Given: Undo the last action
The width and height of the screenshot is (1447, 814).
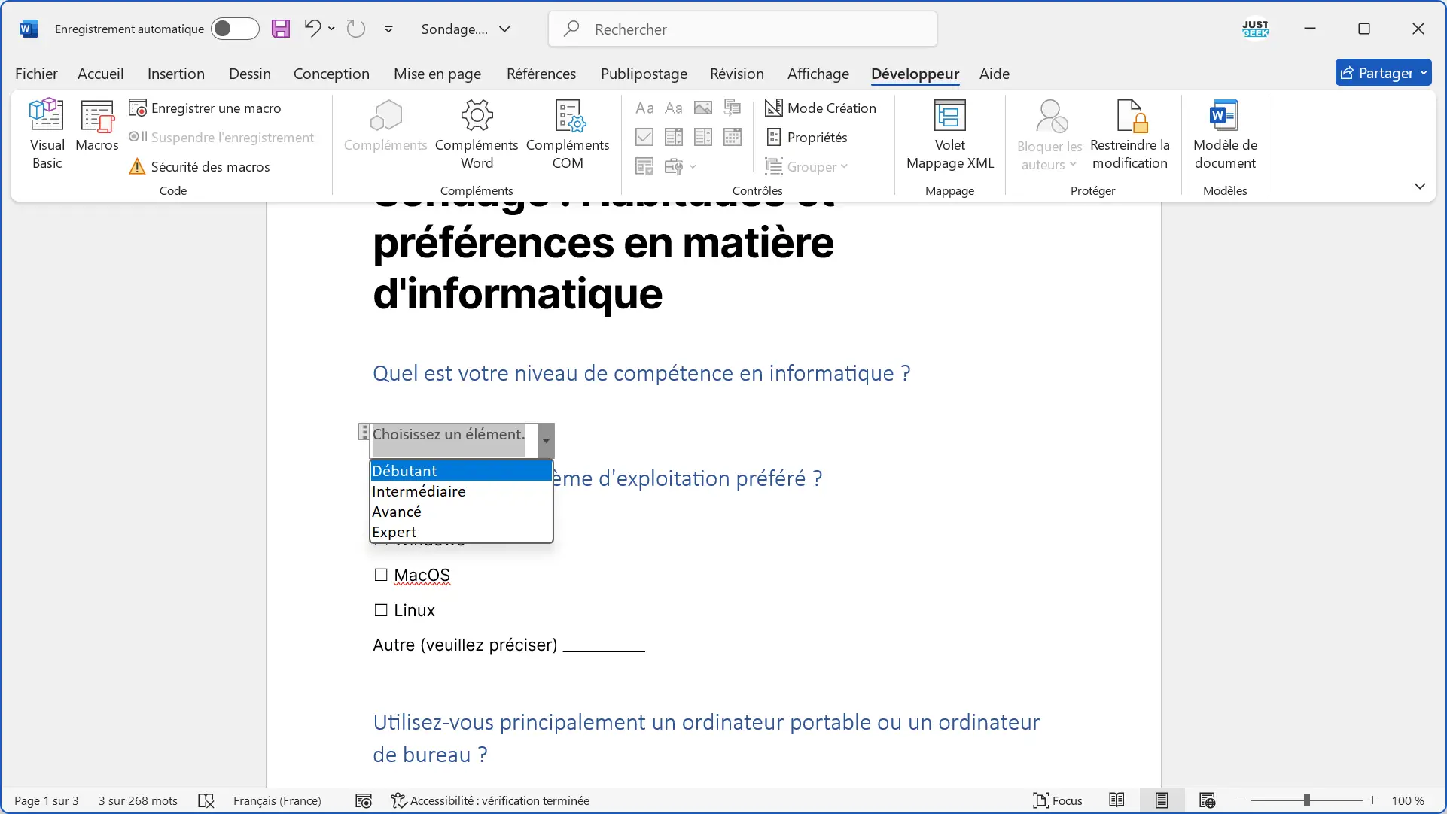Looking at the screenshot, I should (312, 29).
